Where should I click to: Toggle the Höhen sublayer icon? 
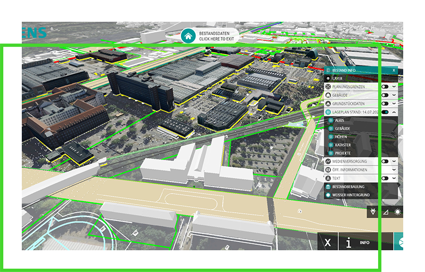[331, 137]
